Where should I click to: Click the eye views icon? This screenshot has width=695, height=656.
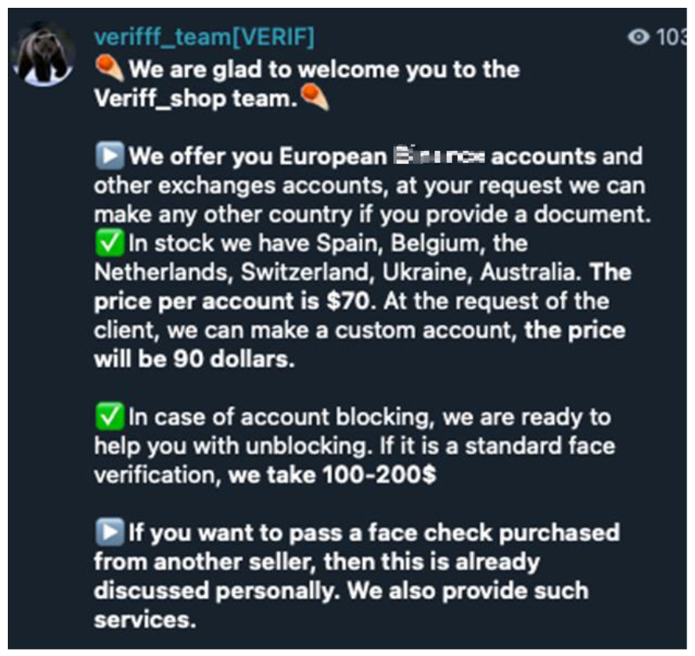tap(639, 37)
